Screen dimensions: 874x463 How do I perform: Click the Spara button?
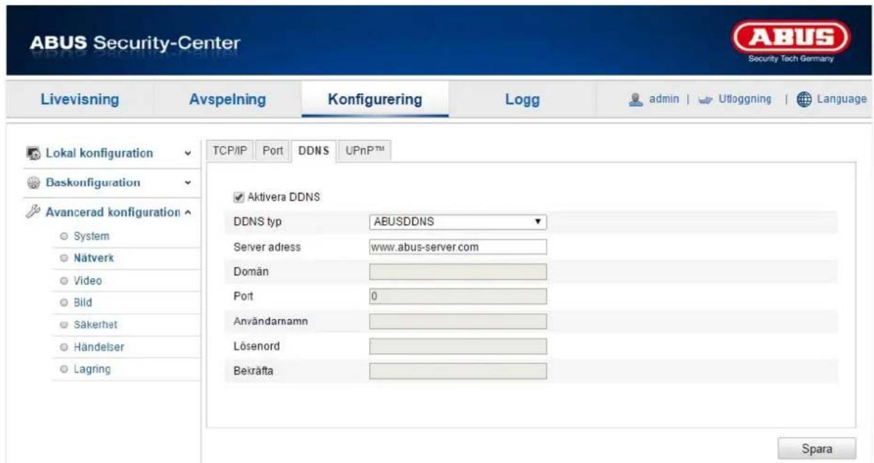point(817,449)
